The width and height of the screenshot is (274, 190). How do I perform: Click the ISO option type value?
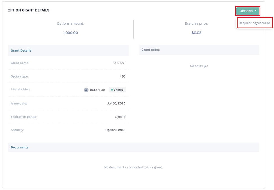123,76
